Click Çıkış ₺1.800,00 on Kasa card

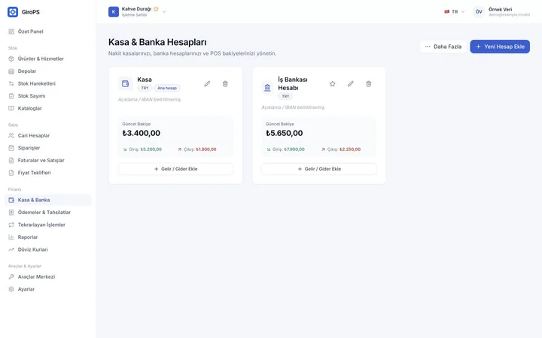click(x=197, y=149)
